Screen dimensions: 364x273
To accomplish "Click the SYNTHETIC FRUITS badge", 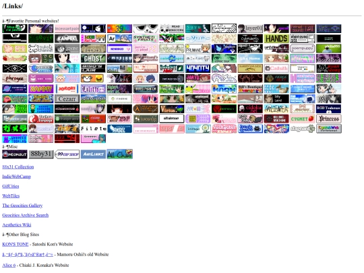I will (x=146, y=38).
